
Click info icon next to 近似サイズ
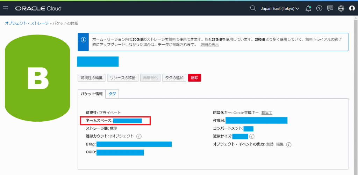point(252,136)
